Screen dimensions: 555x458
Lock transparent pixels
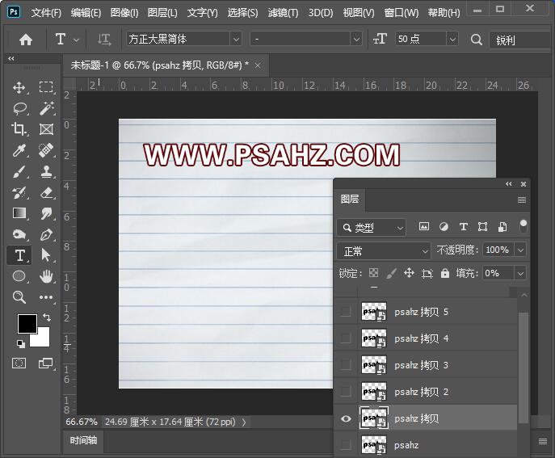(x=373, y=272)
